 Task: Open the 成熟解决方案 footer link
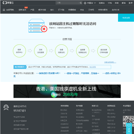[19, 125]
